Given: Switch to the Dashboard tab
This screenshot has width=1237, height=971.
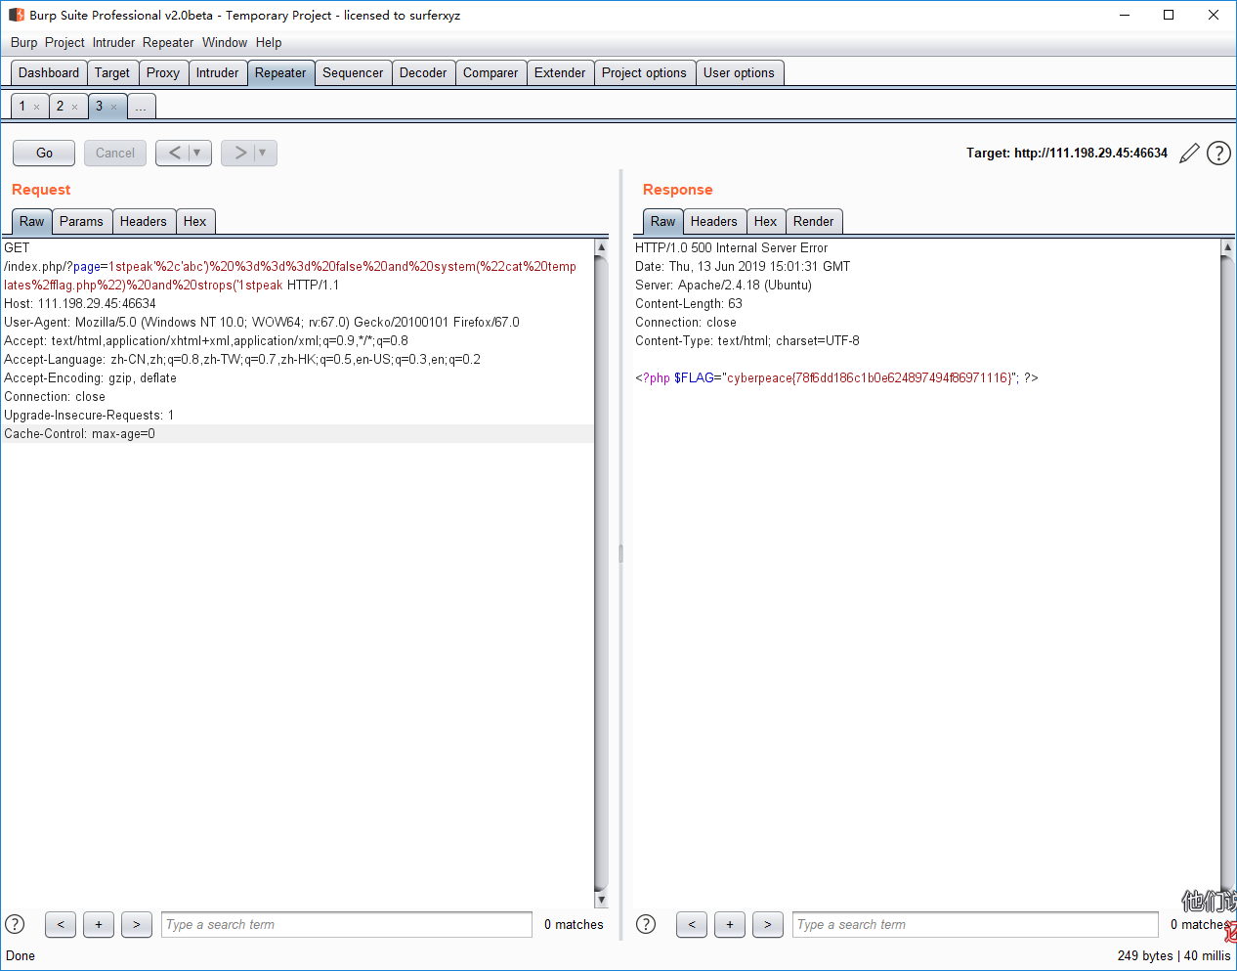Looking at the screenshot, I should (49, 72).
